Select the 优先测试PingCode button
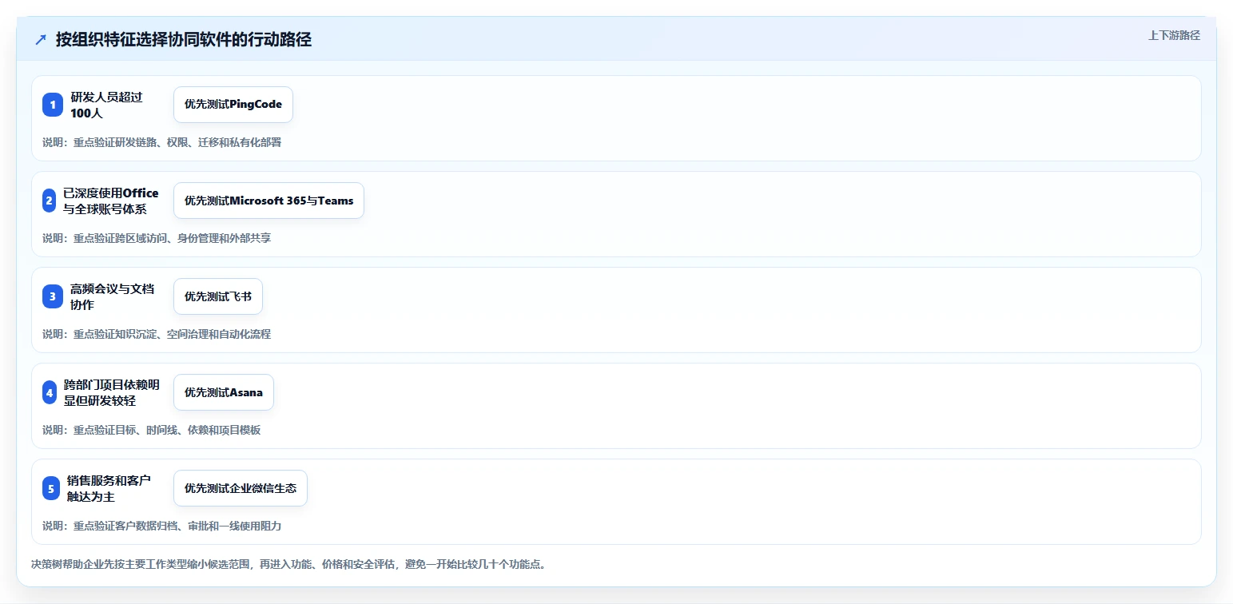 pos(233,105)
